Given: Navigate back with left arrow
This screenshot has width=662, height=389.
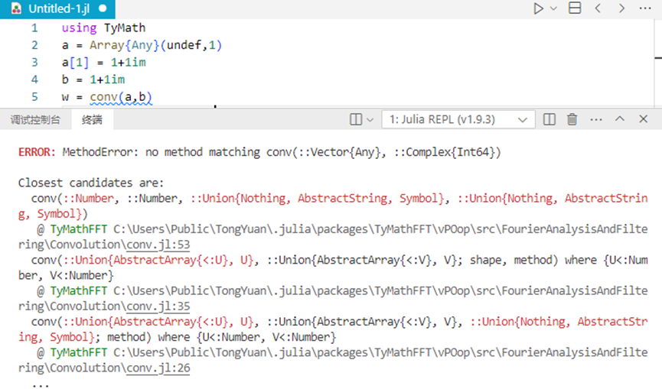Looking at the screenshot, I should (x=598, y=8).
